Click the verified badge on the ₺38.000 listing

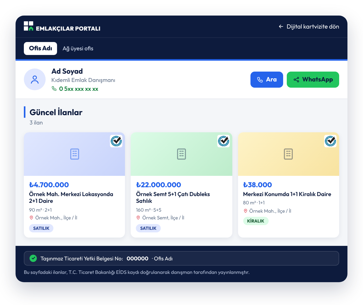click(330, 141)
